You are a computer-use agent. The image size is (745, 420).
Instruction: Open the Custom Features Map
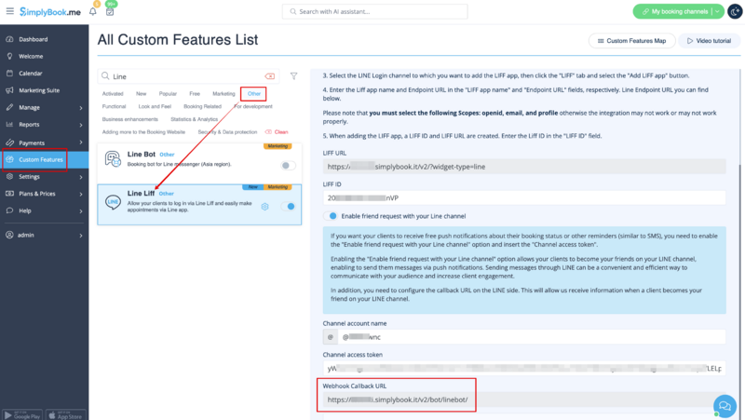(x=632, y=41)
